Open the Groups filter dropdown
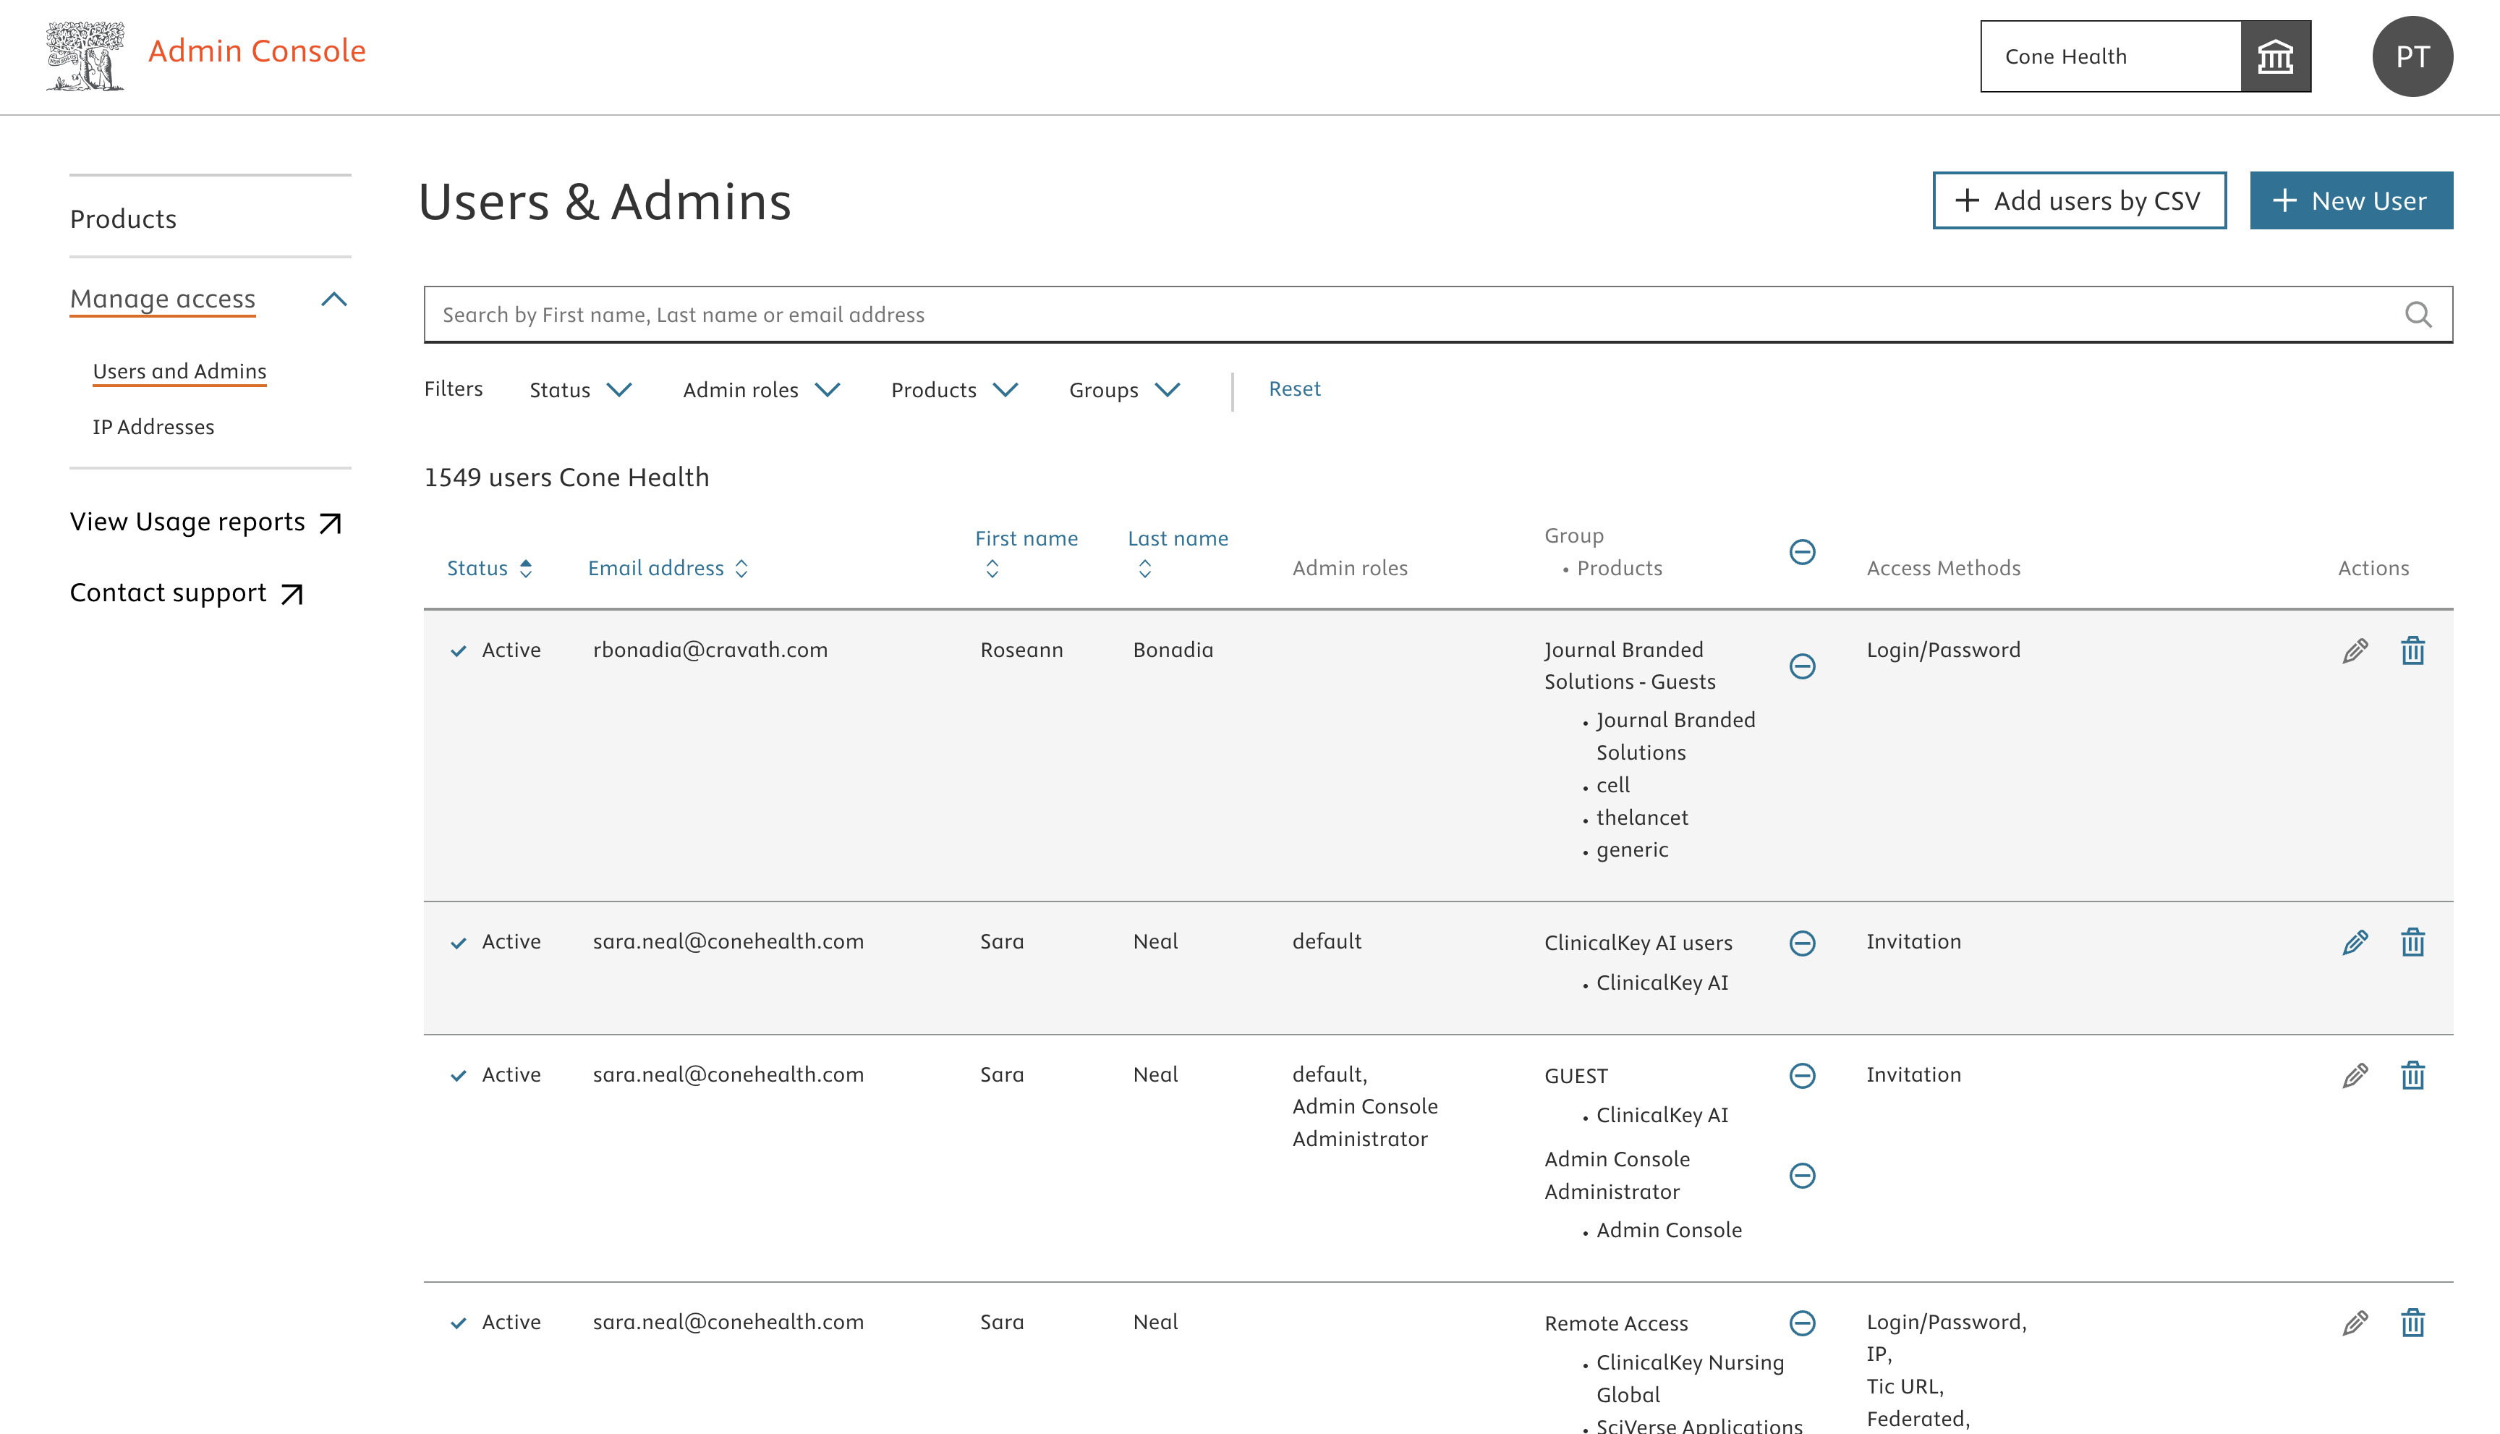2500x1434 pixels. [1124, 390]
